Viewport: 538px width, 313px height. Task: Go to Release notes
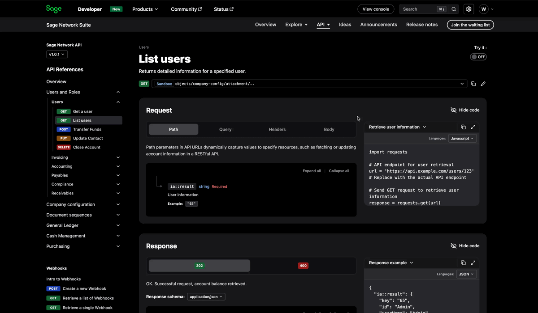pos(422,25)
